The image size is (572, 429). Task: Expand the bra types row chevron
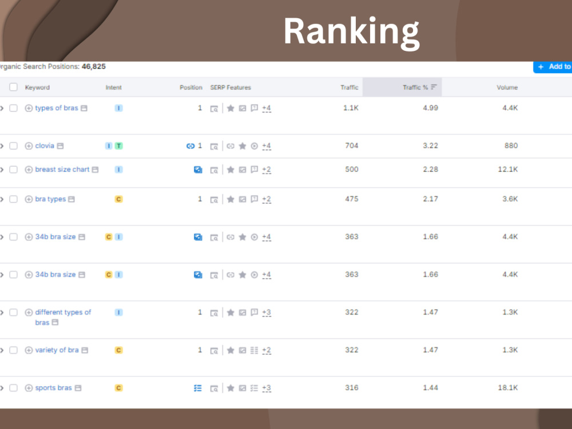[2, 199]
